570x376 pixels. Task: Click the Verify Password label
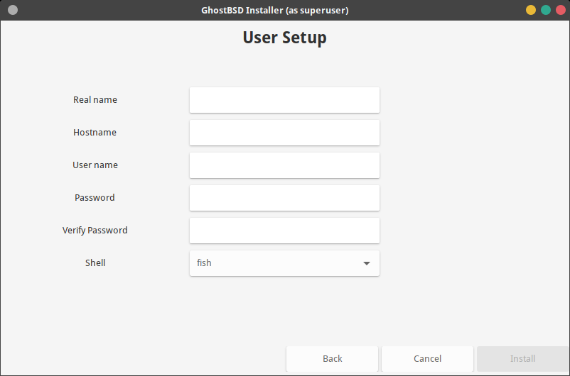click(x=95, y=231)
